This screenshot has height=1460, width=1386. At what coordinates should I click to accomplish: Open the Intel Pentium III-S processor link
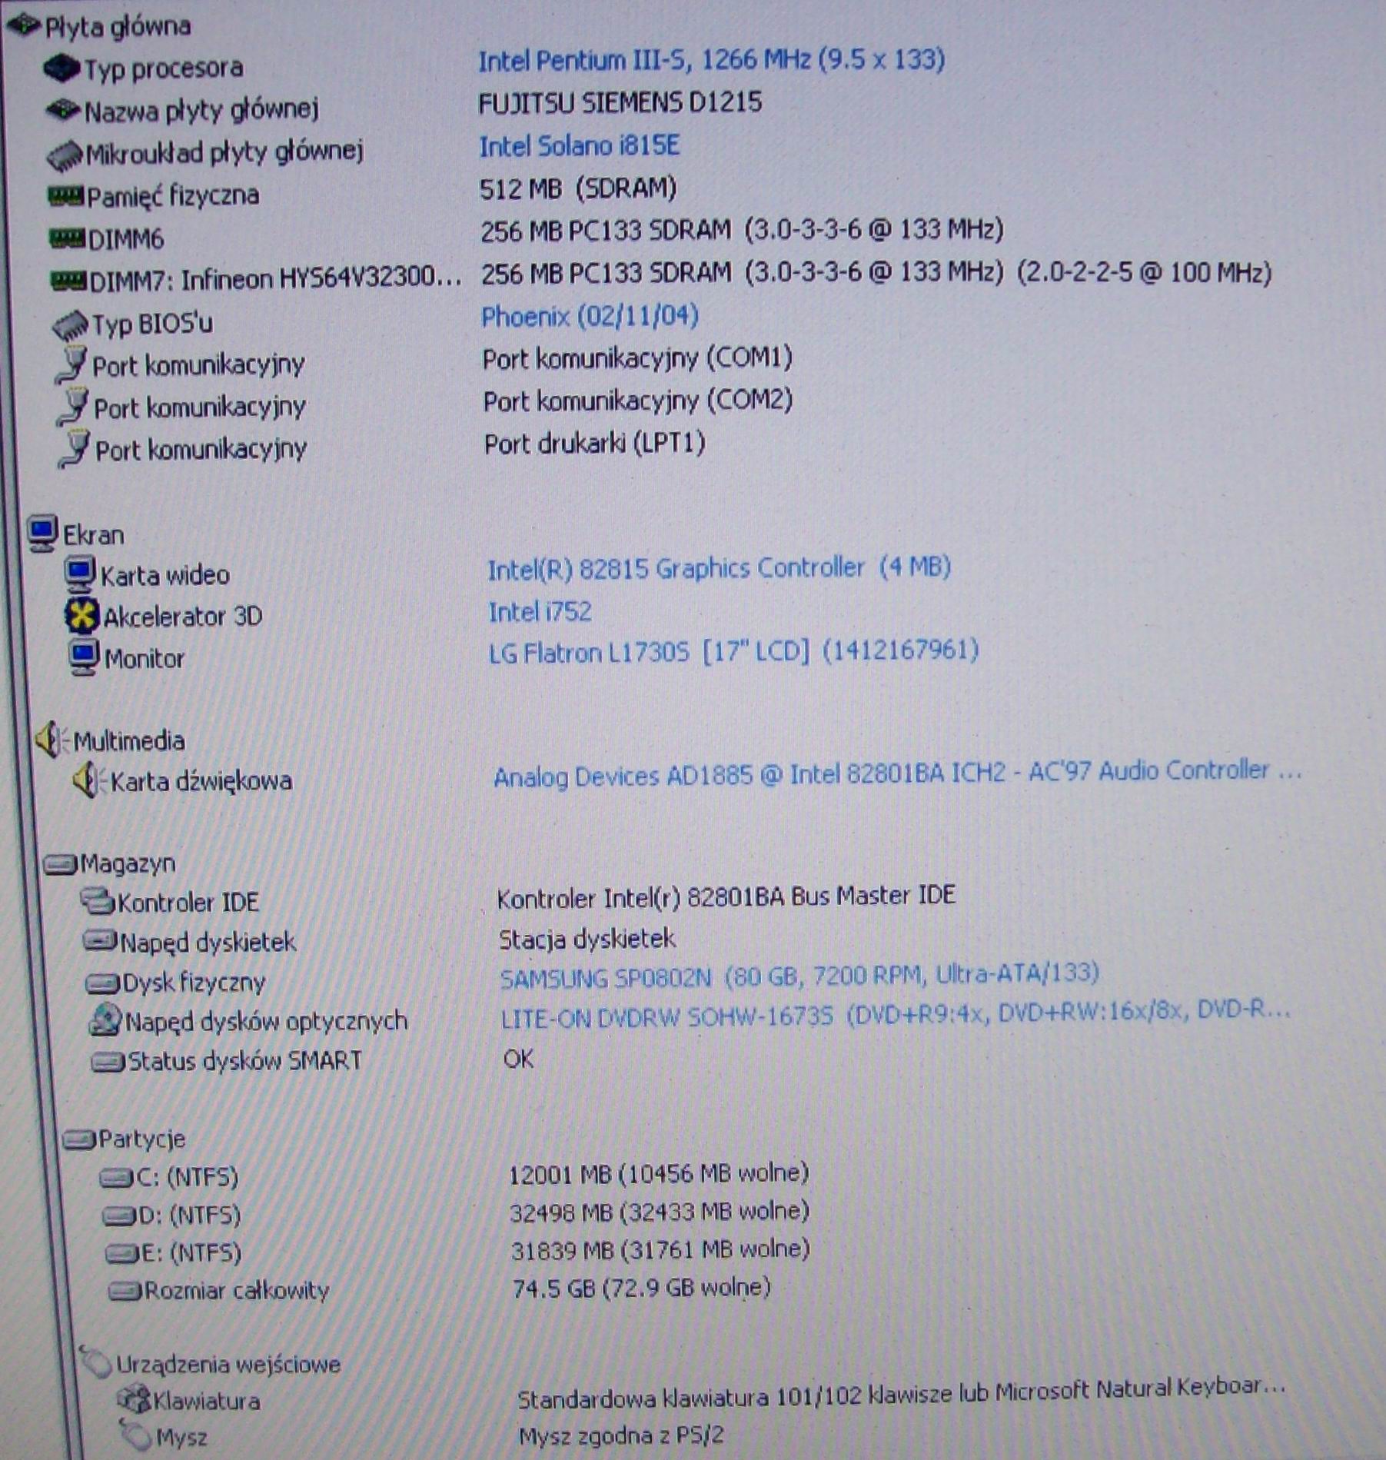point(711,60)
